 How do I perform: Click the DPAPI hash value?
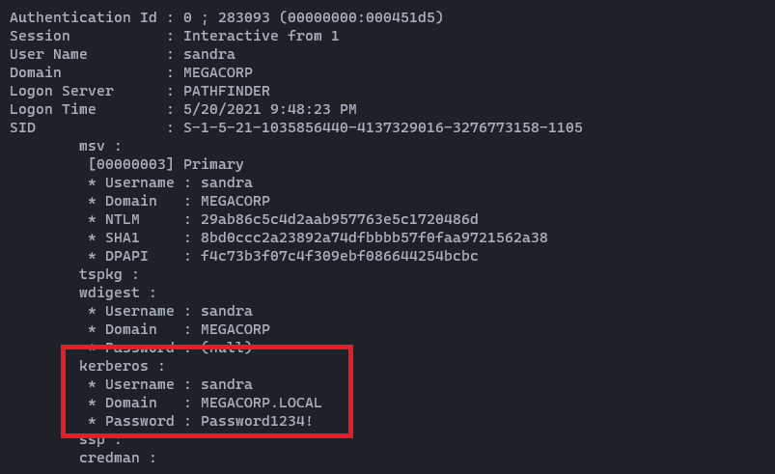coord(339,256)
